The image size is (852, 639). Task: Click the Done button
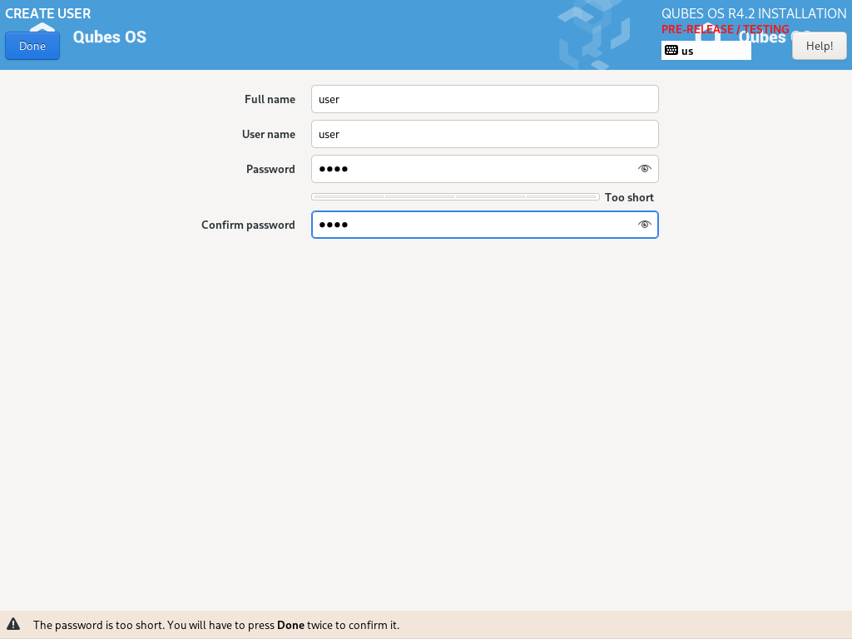tap(32, 46)
